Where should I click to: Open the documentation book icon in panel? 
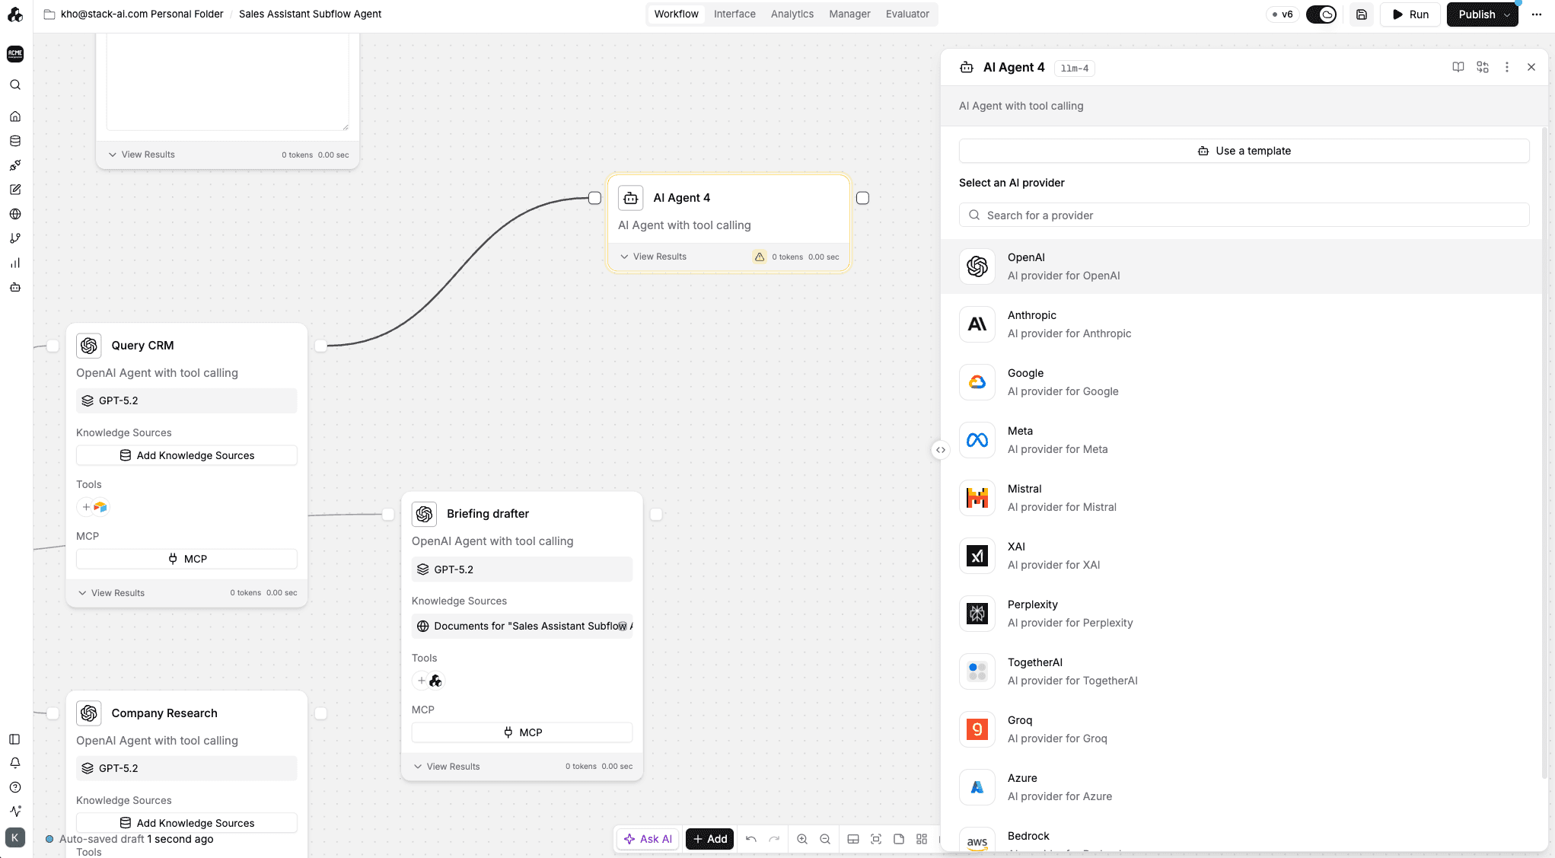[1458, 67]
